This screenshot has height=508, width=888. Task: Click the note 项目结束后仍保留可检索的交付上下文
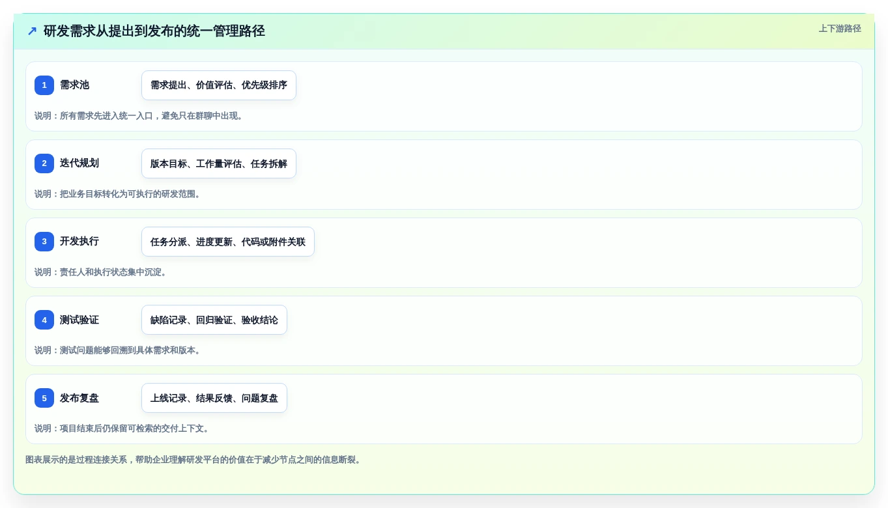123,429
